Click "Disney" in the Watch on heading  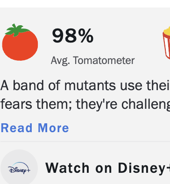(x=141, y=169)
